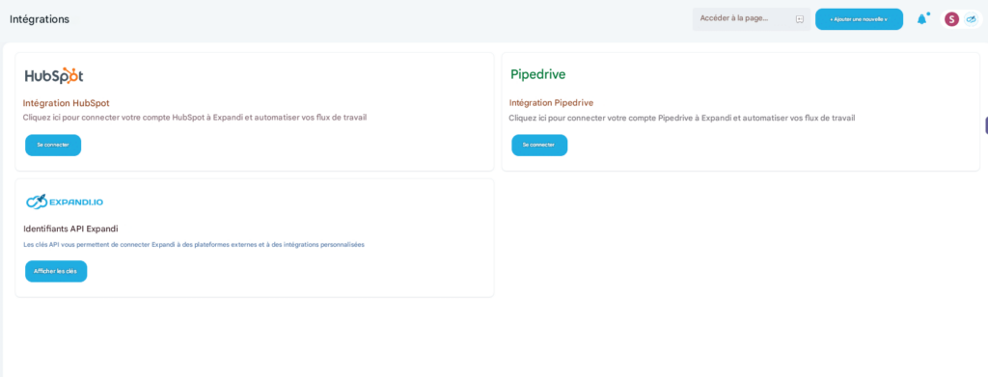Click the purple tab on the right edge
Viewport: 988px width, 377px height.
pos(986,125)
